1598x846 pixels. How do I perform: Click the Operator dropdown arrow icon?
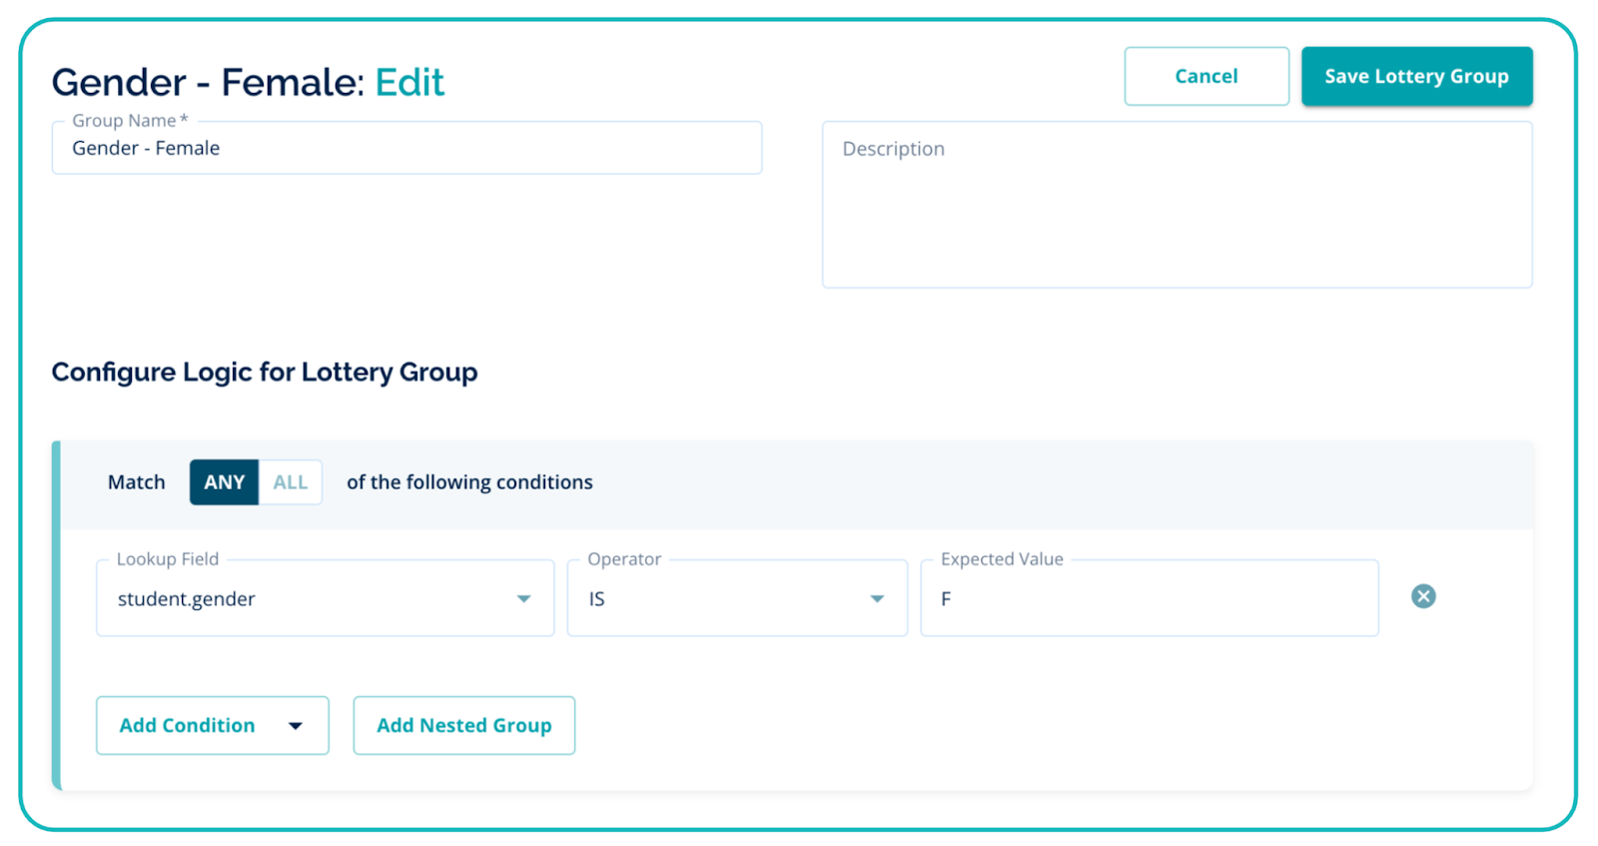click(x=877, y=599)
